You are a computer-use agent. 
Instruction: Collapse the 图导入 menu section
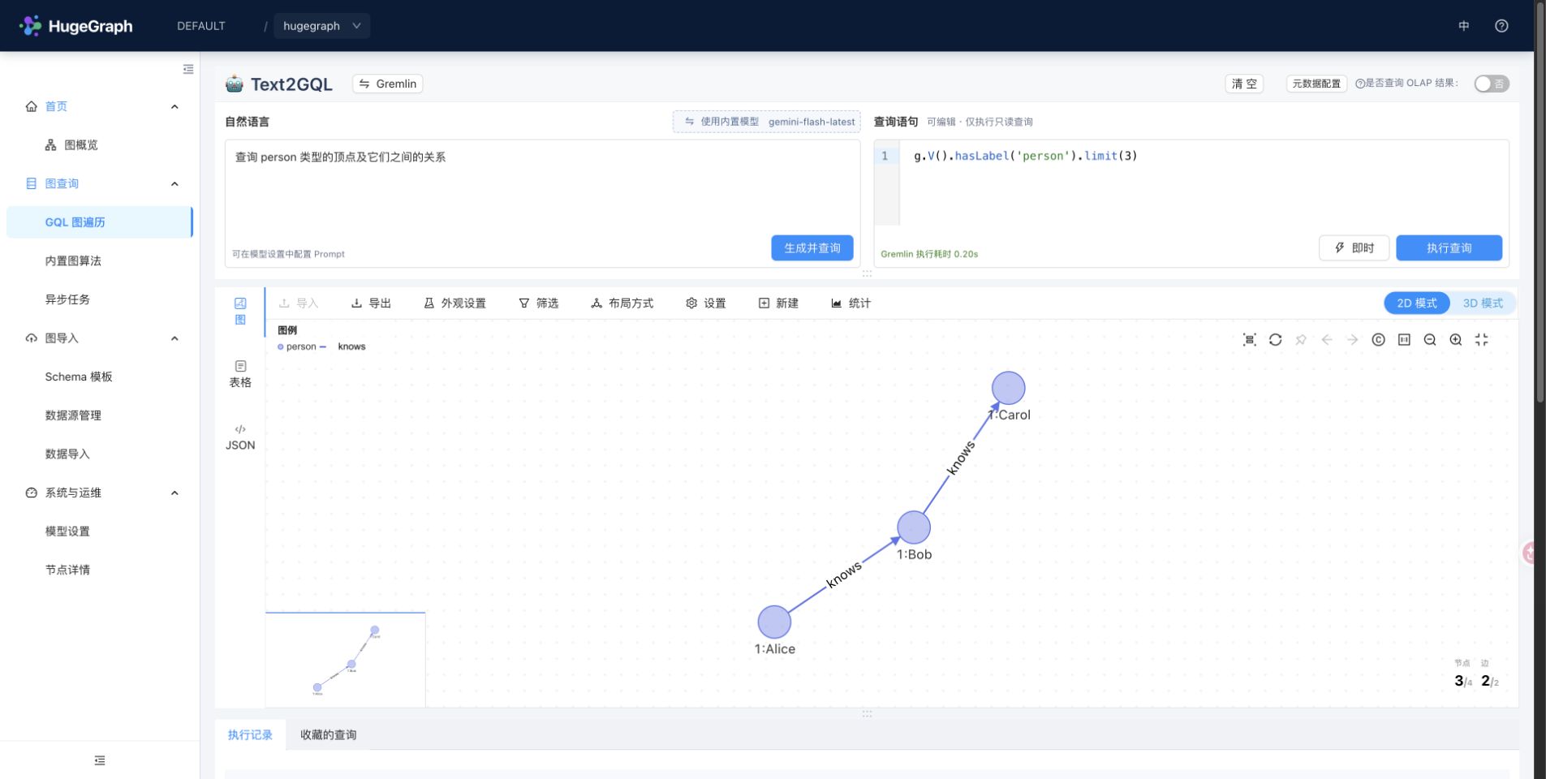click(174, 338)
